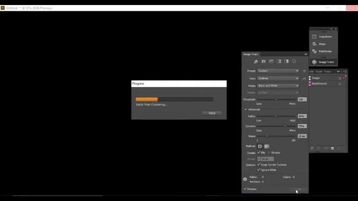The height and width of the screenshot is (201, 358).
Task: Click the Trace button in Image Trace panel
Action: (299, 189)
